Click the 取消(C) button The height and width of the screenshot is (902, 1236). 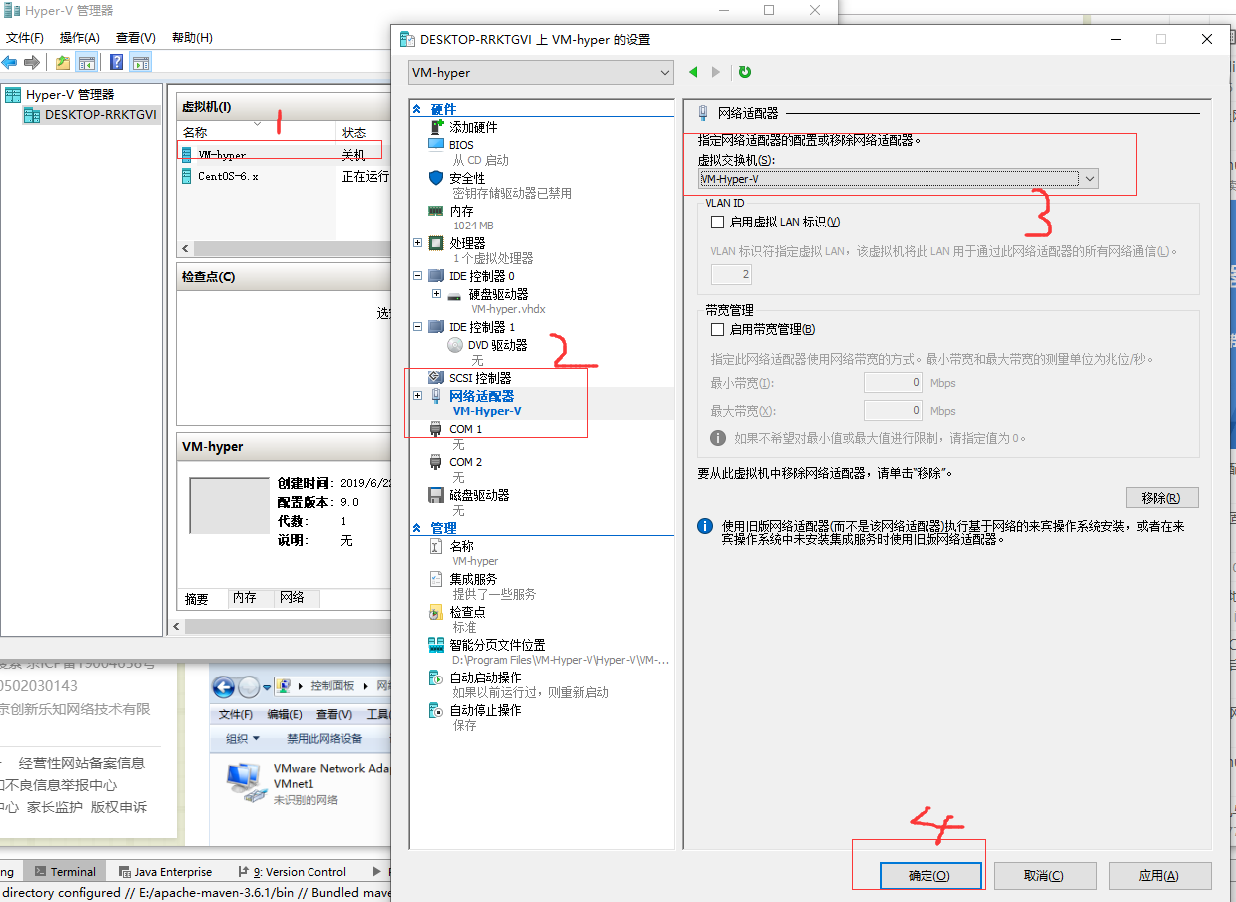(1044, 875)
